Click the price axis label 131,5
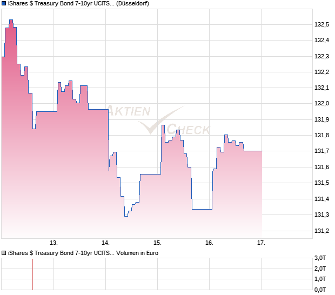The height and width of the screenshot is (295, 335). pos(321,183)
